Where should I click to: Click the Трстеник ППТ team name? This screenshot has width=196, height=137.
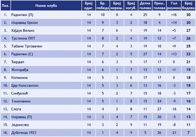point(23,38)
